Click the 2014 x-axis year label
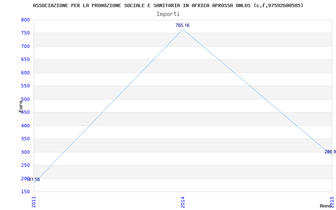This screenshot has height=210, width=336. (x=183, y=202)
